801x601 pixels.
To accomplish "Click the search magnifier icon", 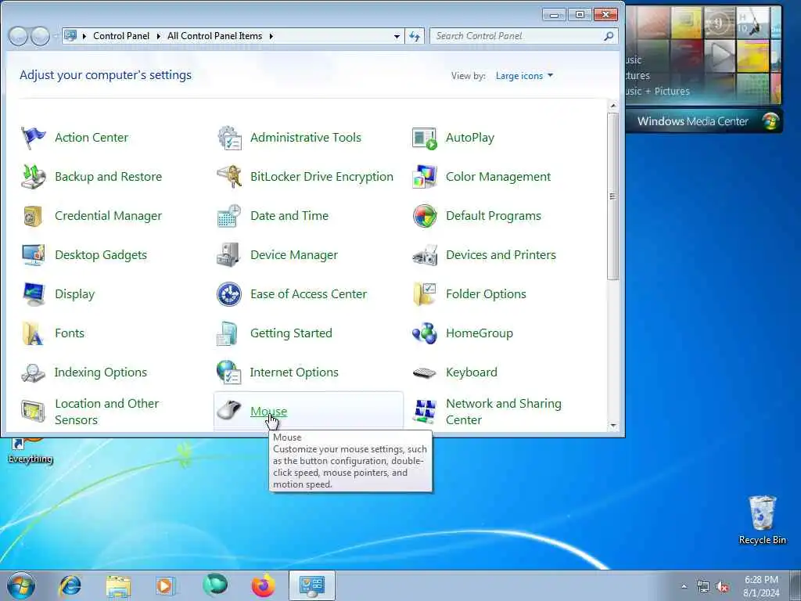I will [609, 36].
